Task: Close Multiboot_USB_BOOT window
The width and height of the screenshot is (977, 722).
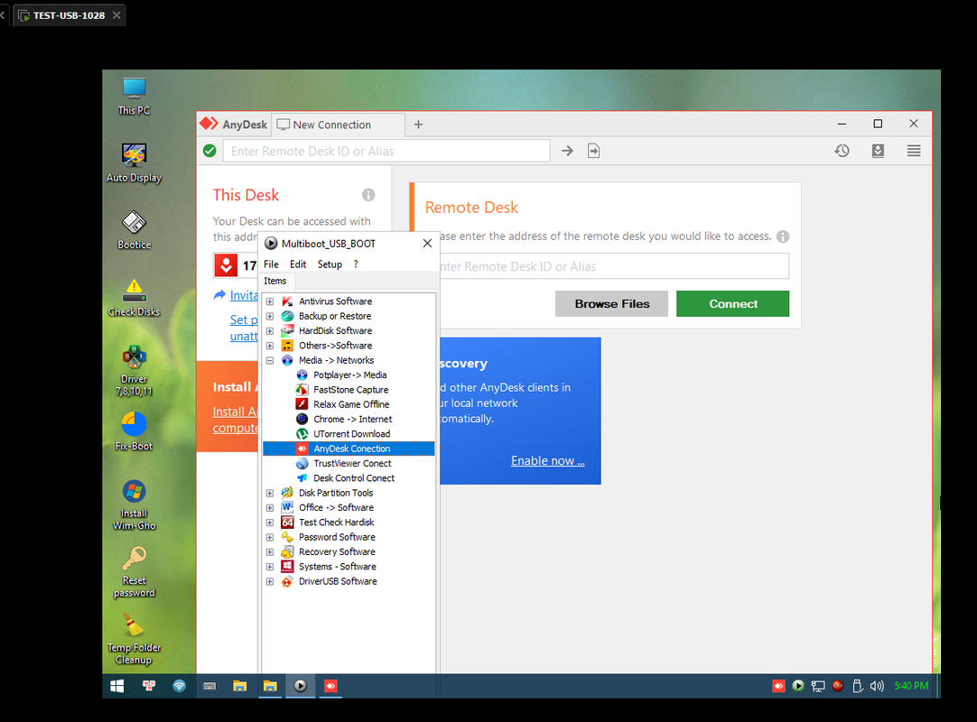Action: [427, 244]
